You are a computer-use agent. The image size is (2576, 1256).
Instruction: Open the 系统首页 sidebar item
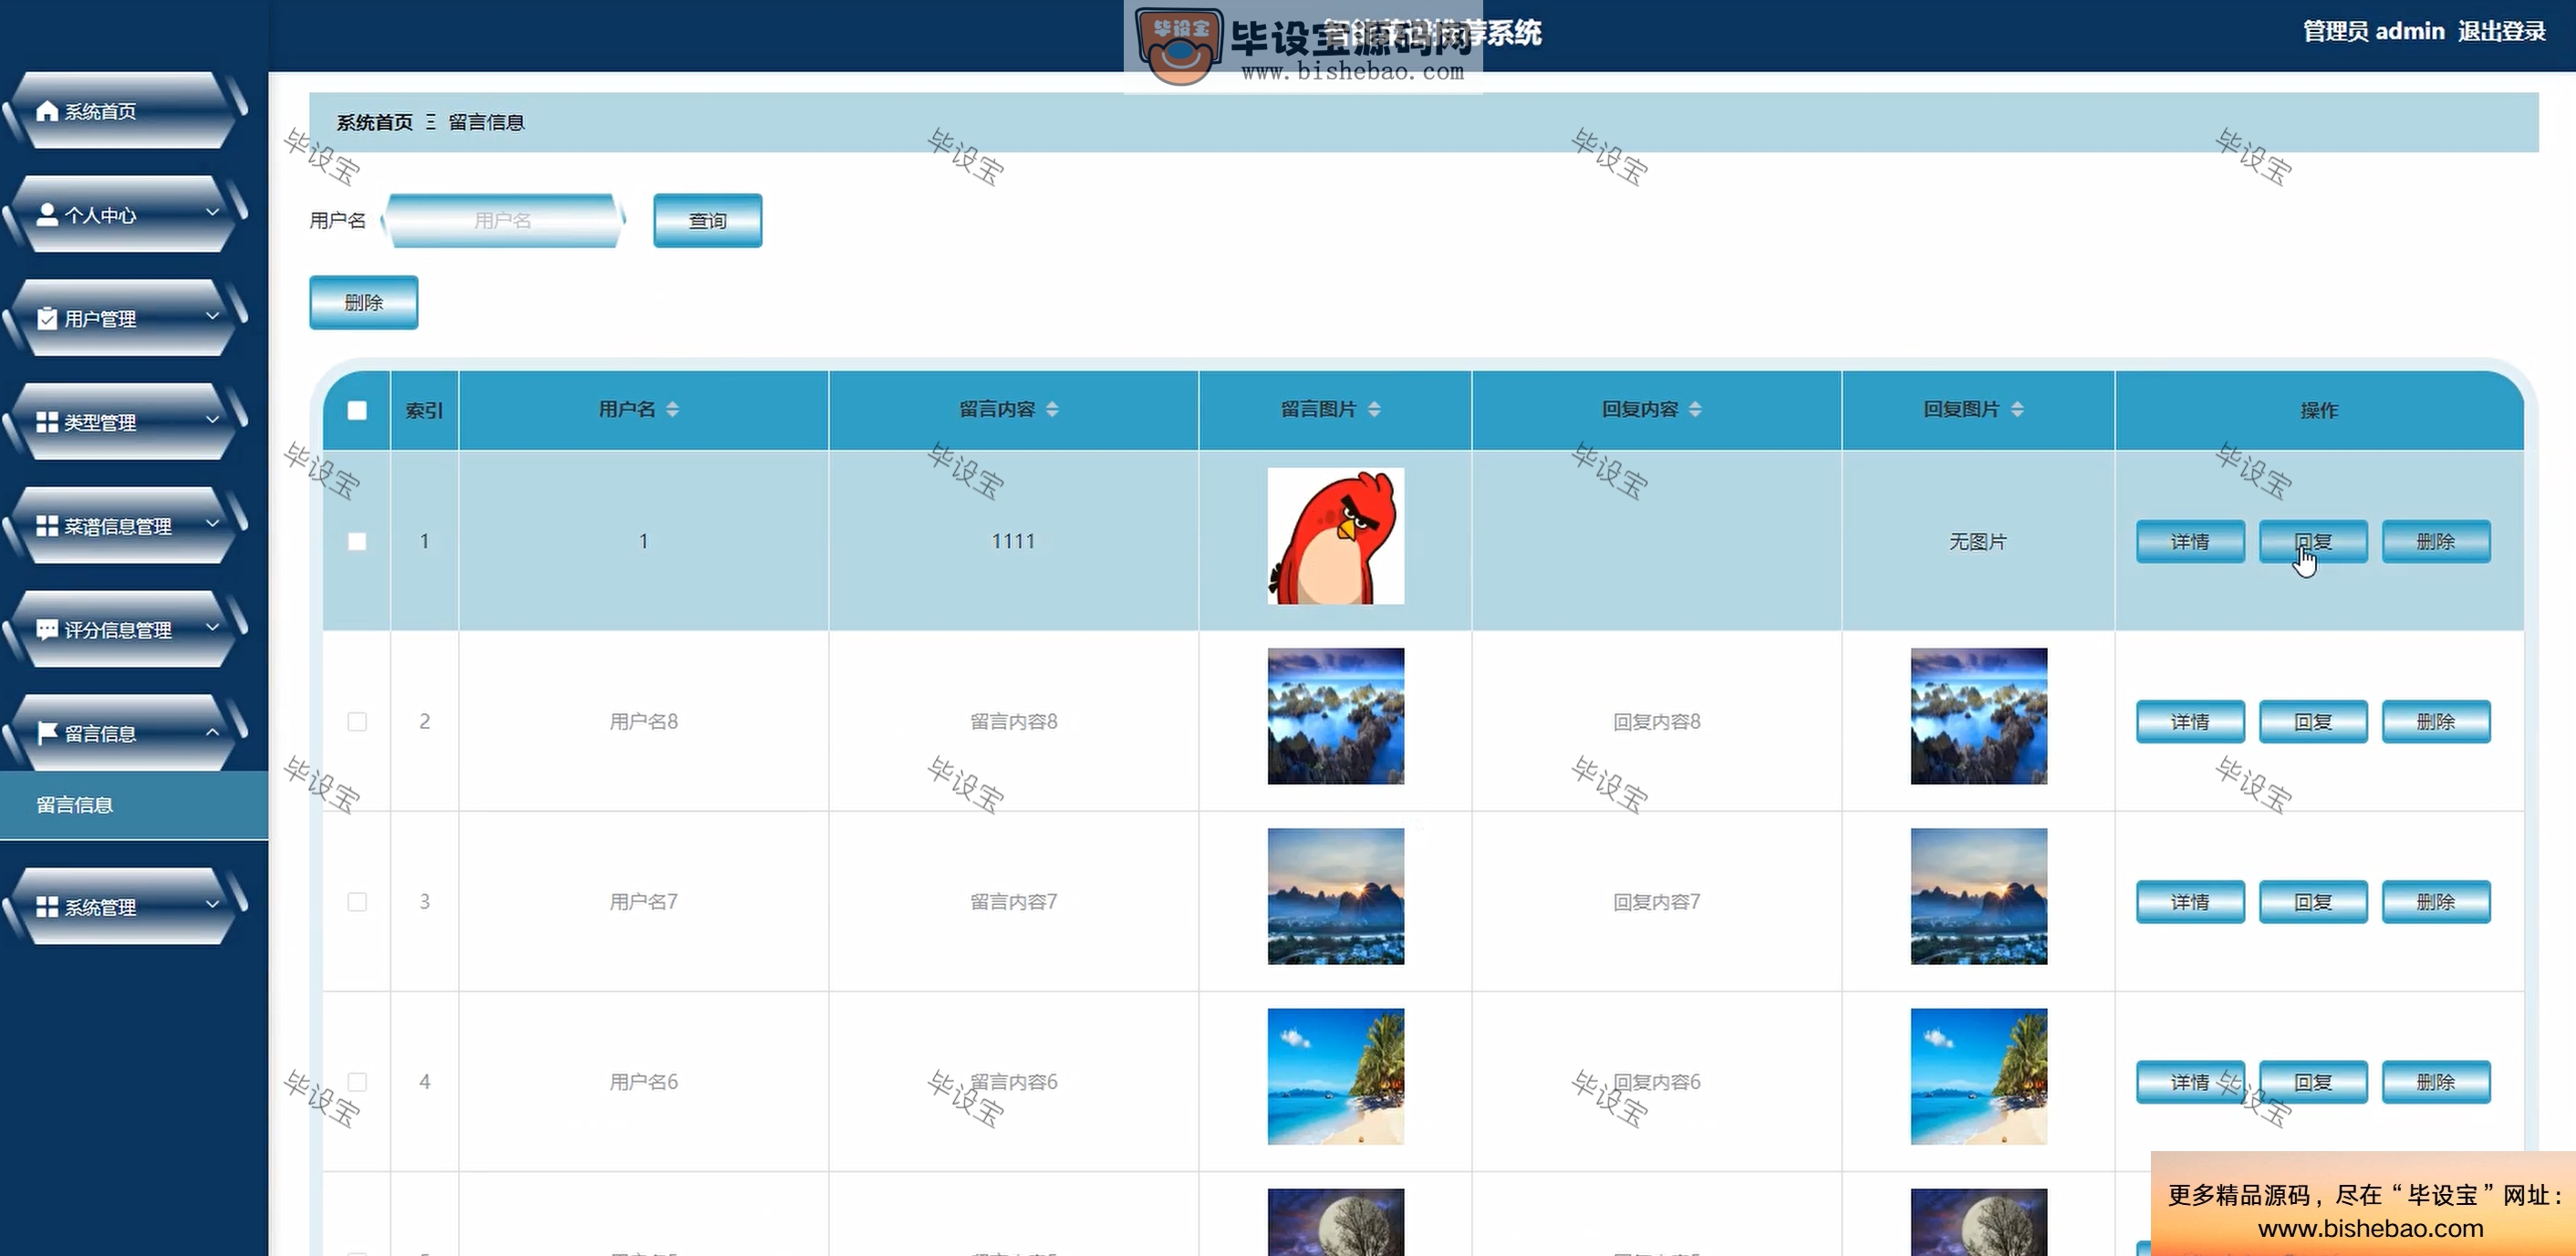tap(125, 110)
